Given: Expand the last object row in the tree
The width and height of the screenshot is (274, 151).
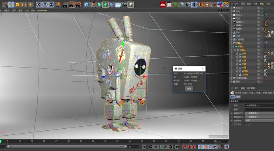Looking at the screenshot, I should point(232,81).
